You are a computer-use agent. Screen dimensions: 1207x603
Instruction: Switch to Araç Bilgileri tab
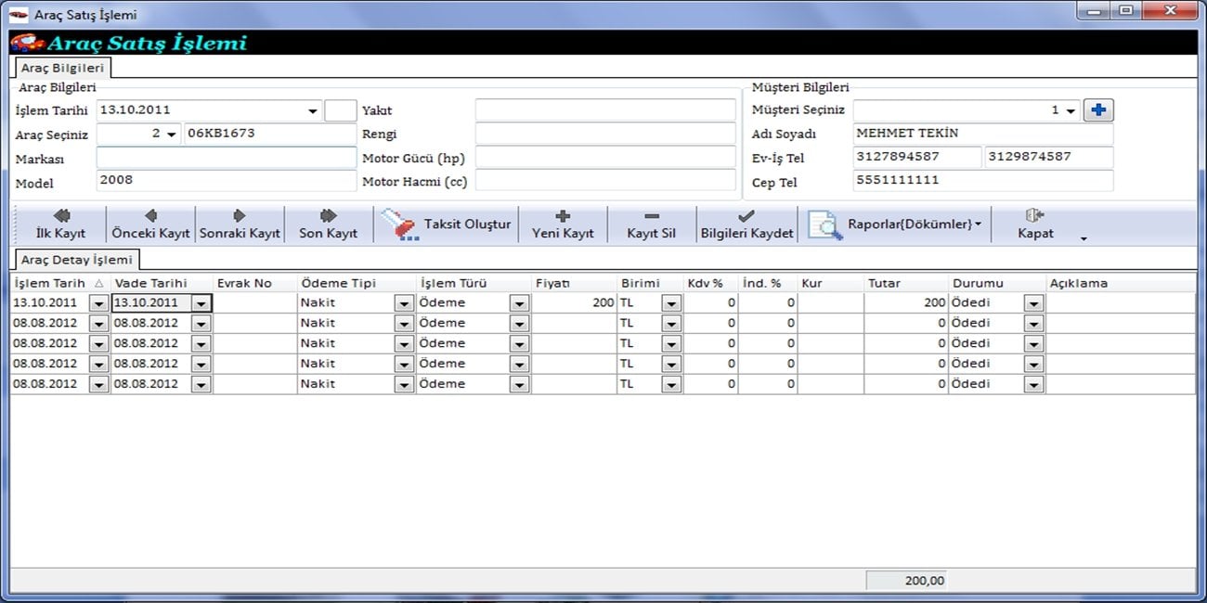coord(62,68)
